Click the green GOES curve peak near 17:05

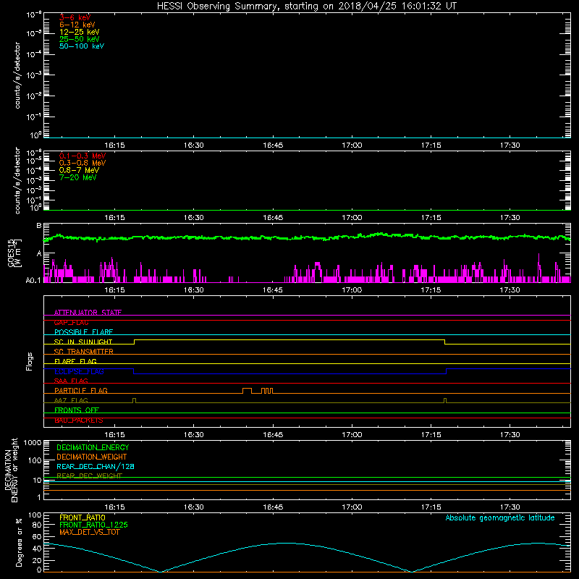point(380,234)
